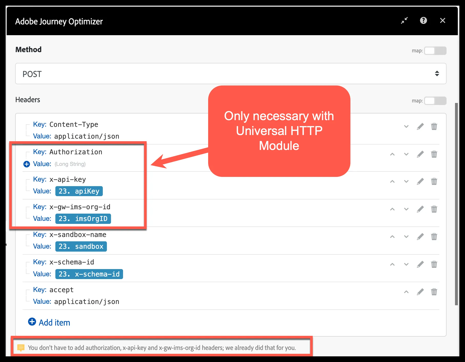Move Authorization header up

(392, 154)
